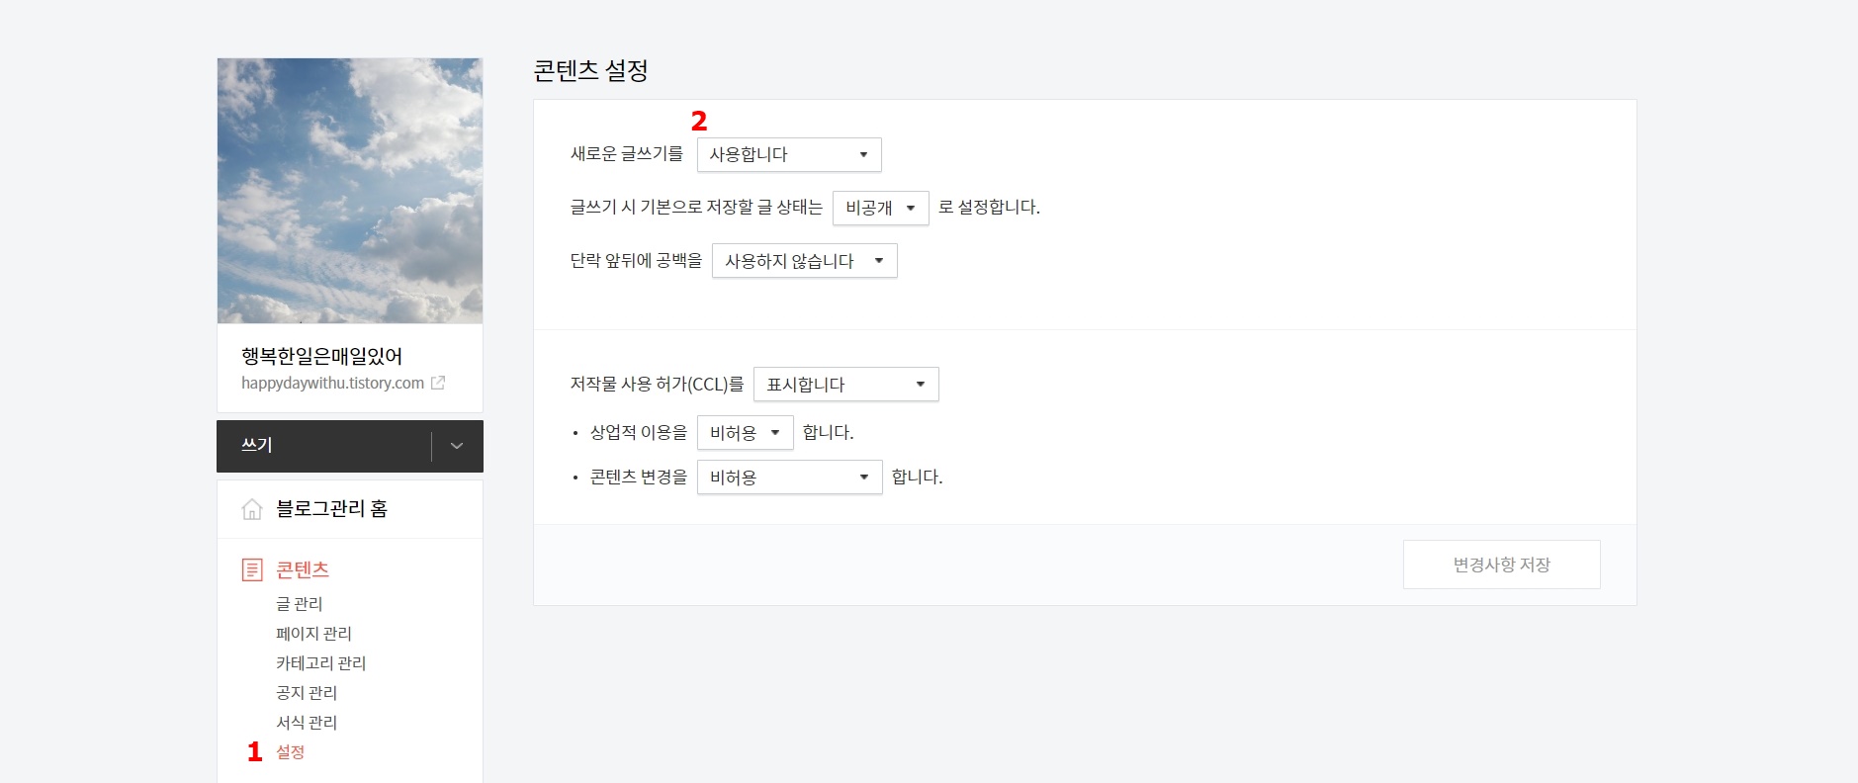Open 글 관리 in sidebar

coord(299,604)
